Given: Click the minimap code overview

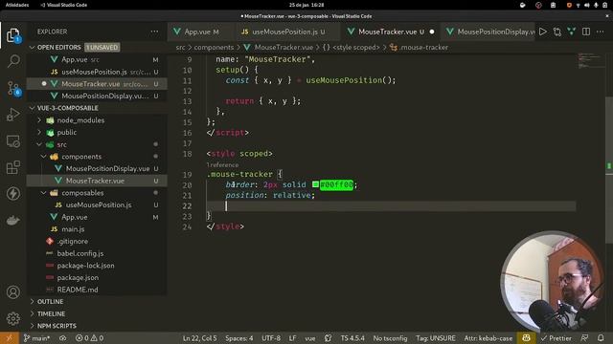Looking at the screenshot, I should click(590, 61).
